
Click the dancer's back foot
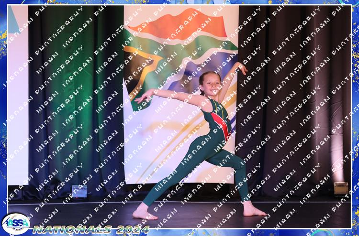(x=254, y=210)
